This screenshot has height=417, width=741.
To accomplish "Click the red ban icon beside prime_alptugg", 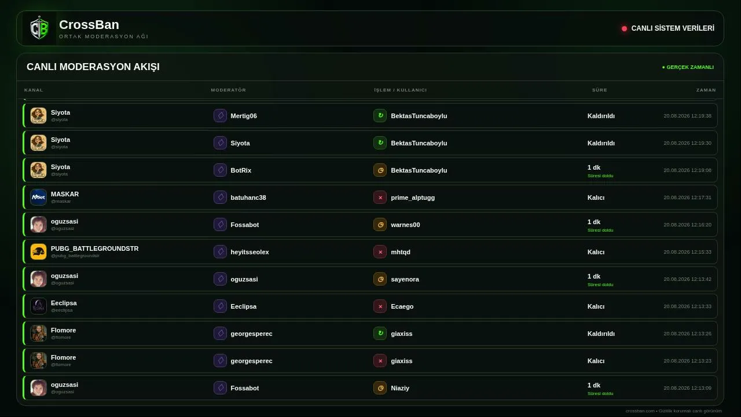I will point(380,197).
